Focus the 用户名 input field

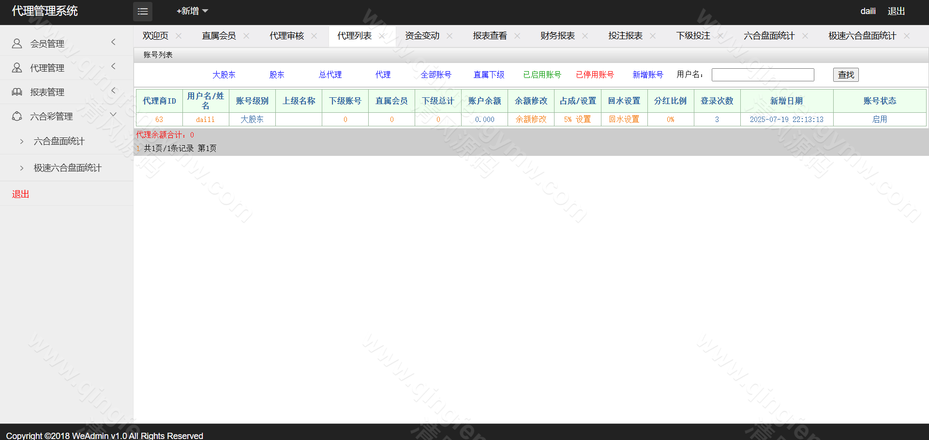pos(763,75)
